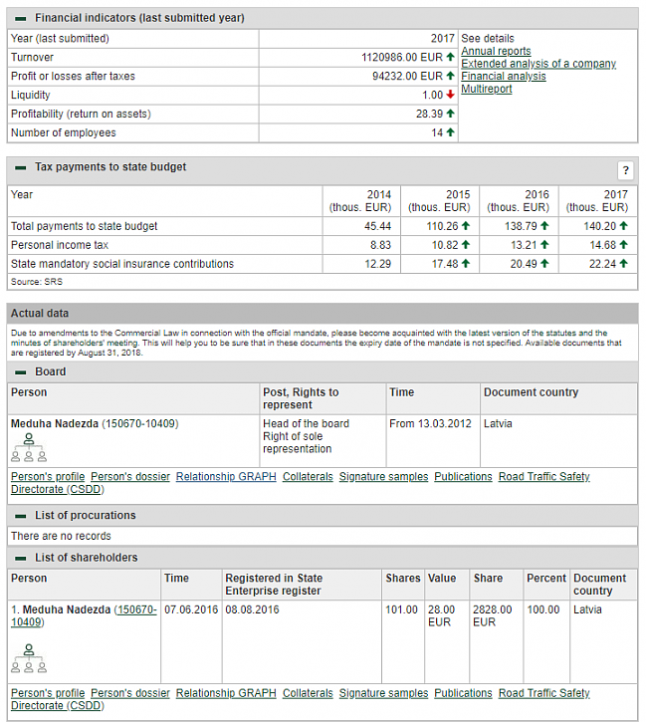Click the green arrow next to Turnover
This screenshot has height=722, width=646.
point(451,58)
